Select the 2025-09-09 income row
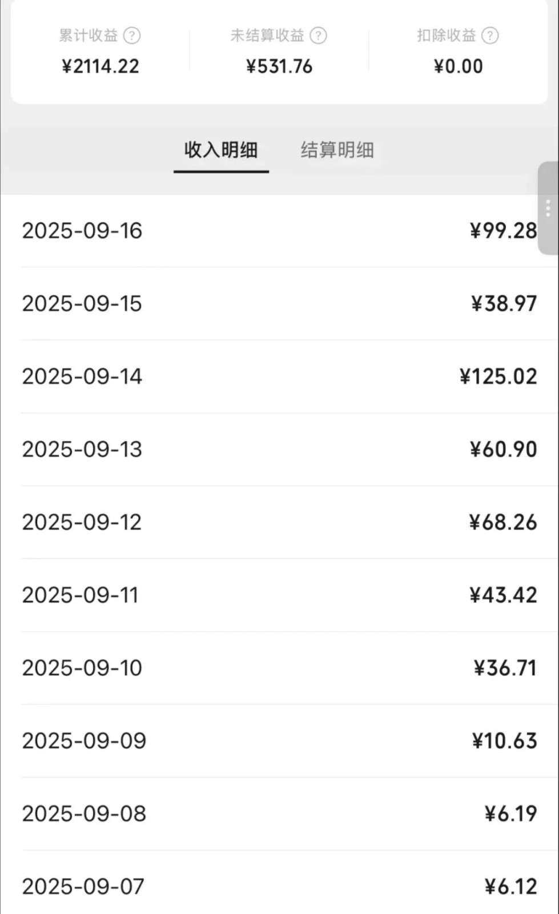Image resolution: width=559 pixels, height=914 pixels. pos(279,741)
